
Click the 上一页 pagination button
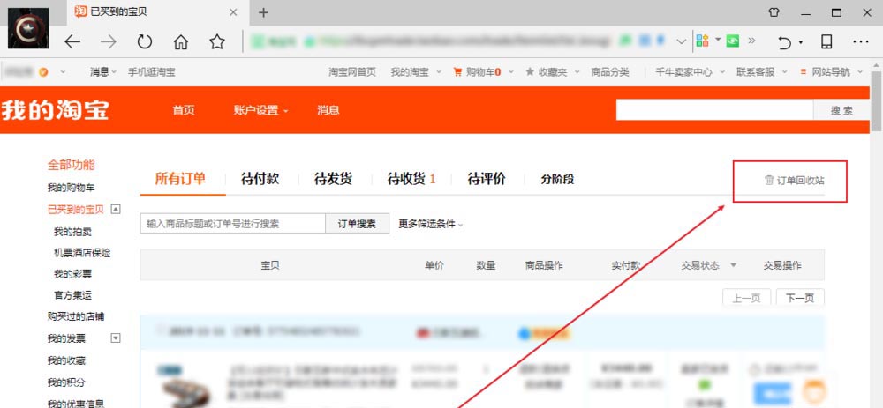click(x=746, y=298)
